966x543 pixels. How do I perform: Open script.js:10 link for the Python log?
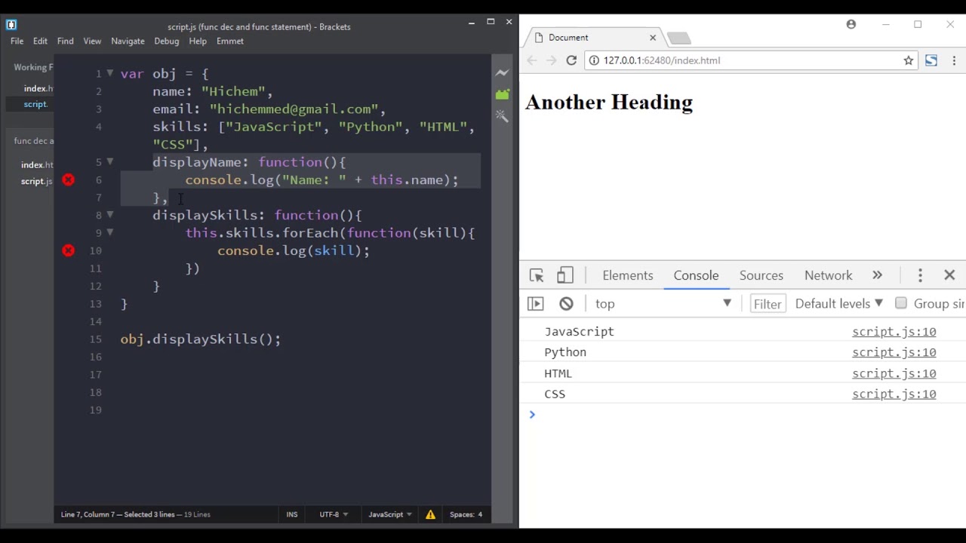point(894,352)
